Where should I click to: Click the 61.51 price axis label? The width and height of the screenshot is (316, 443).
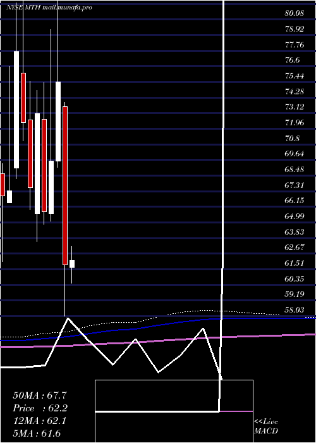[295, 264]
